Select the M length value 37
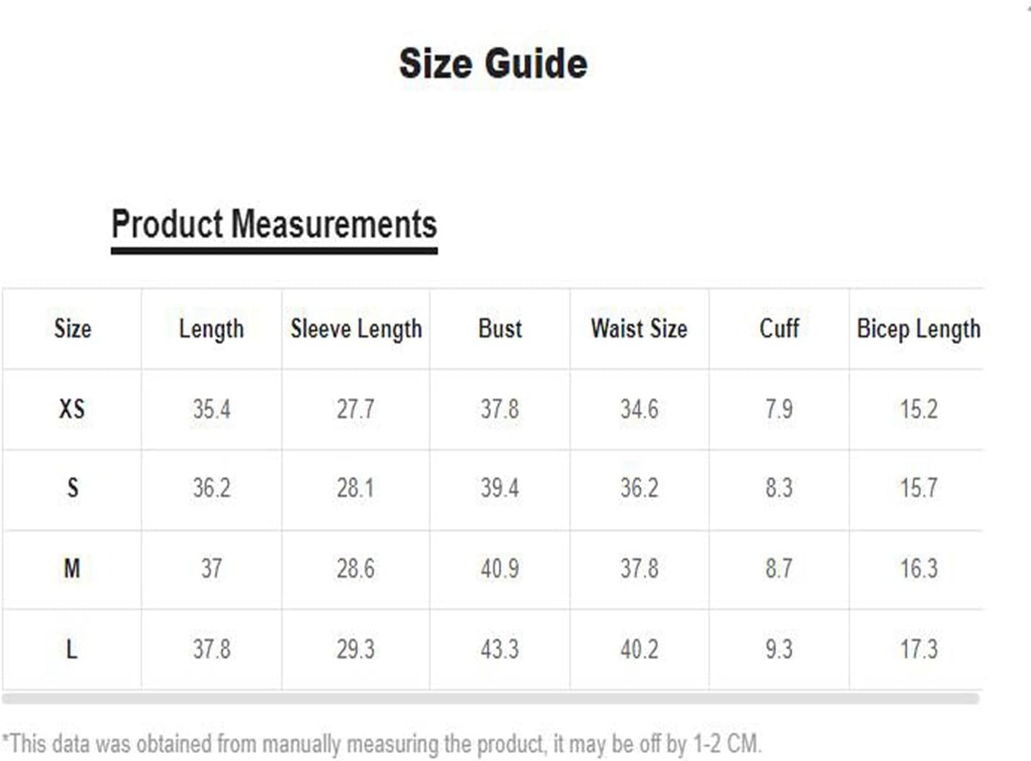 211,568
